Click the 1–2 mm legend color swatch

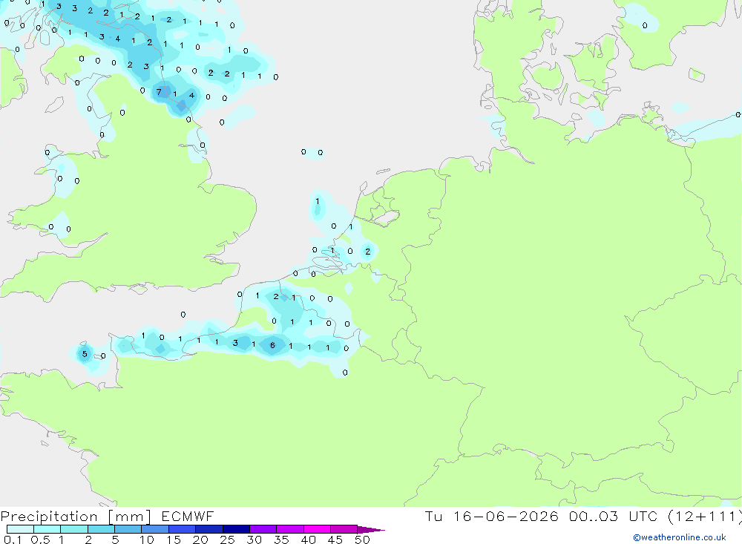74,529
